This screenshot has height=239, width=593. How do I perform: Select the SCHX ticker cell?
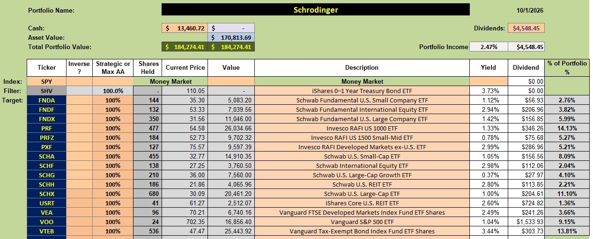46,194
